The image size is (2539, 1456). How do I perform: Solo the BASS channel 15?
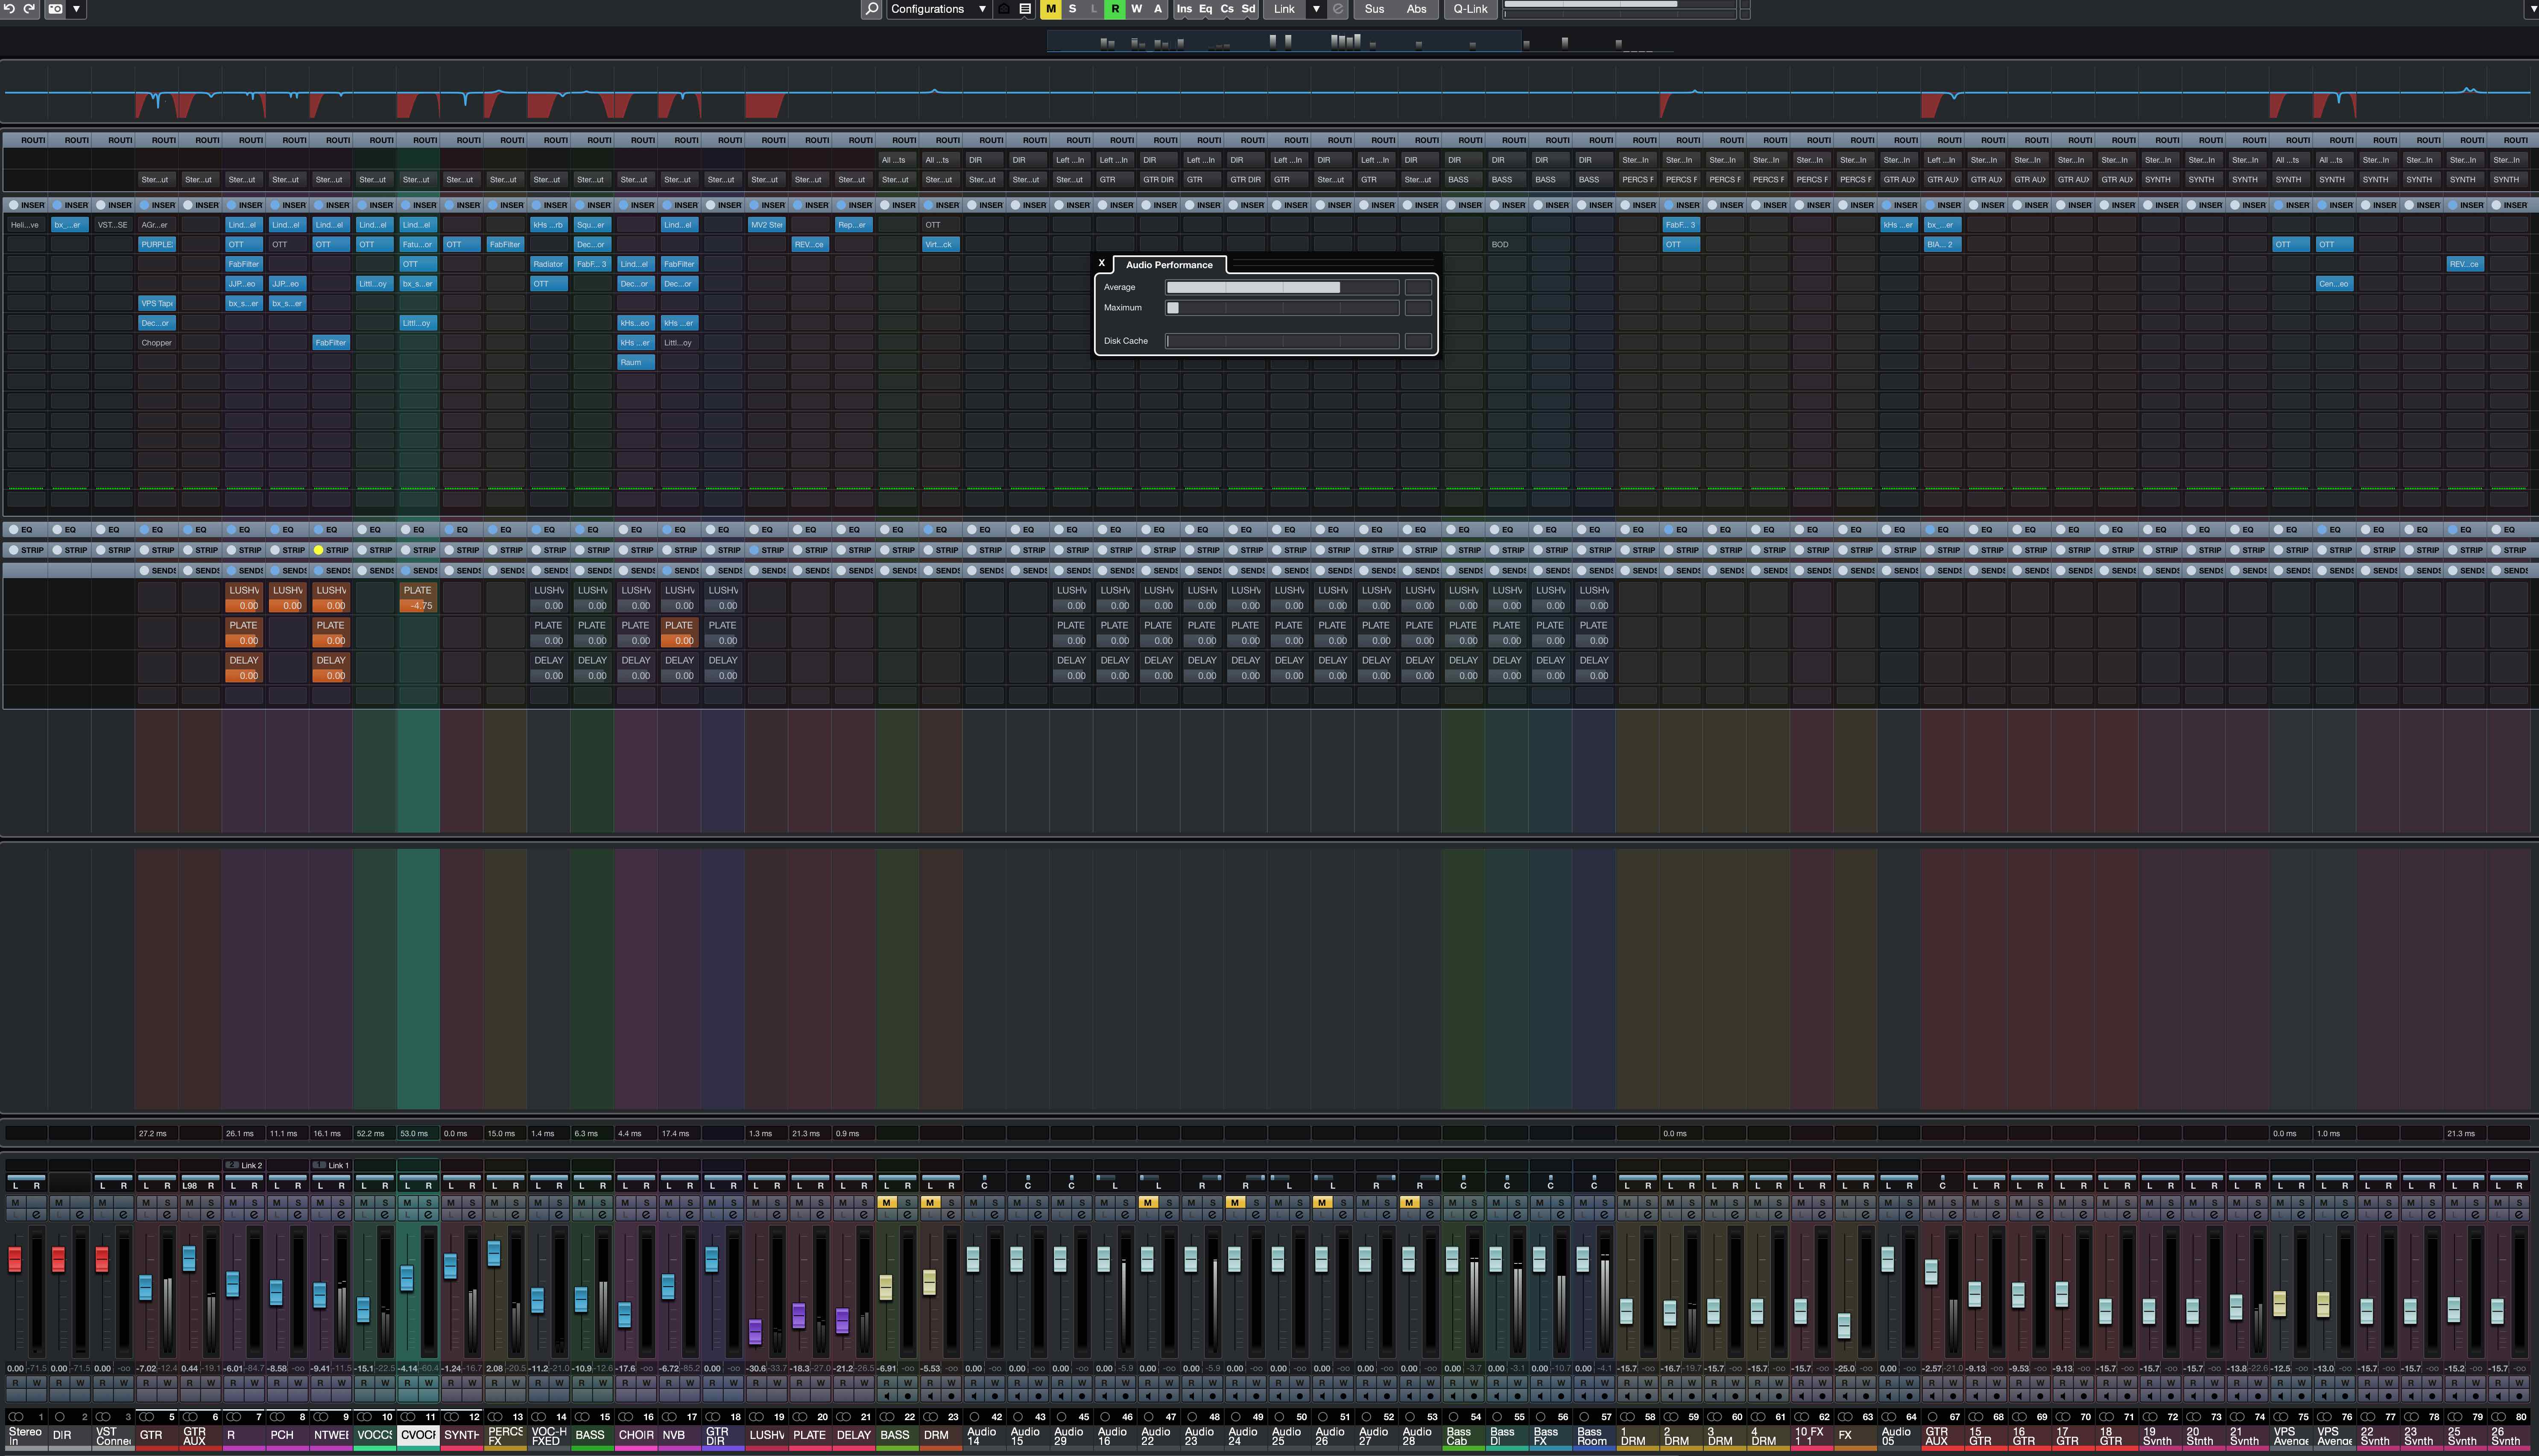pos(603,1202)
